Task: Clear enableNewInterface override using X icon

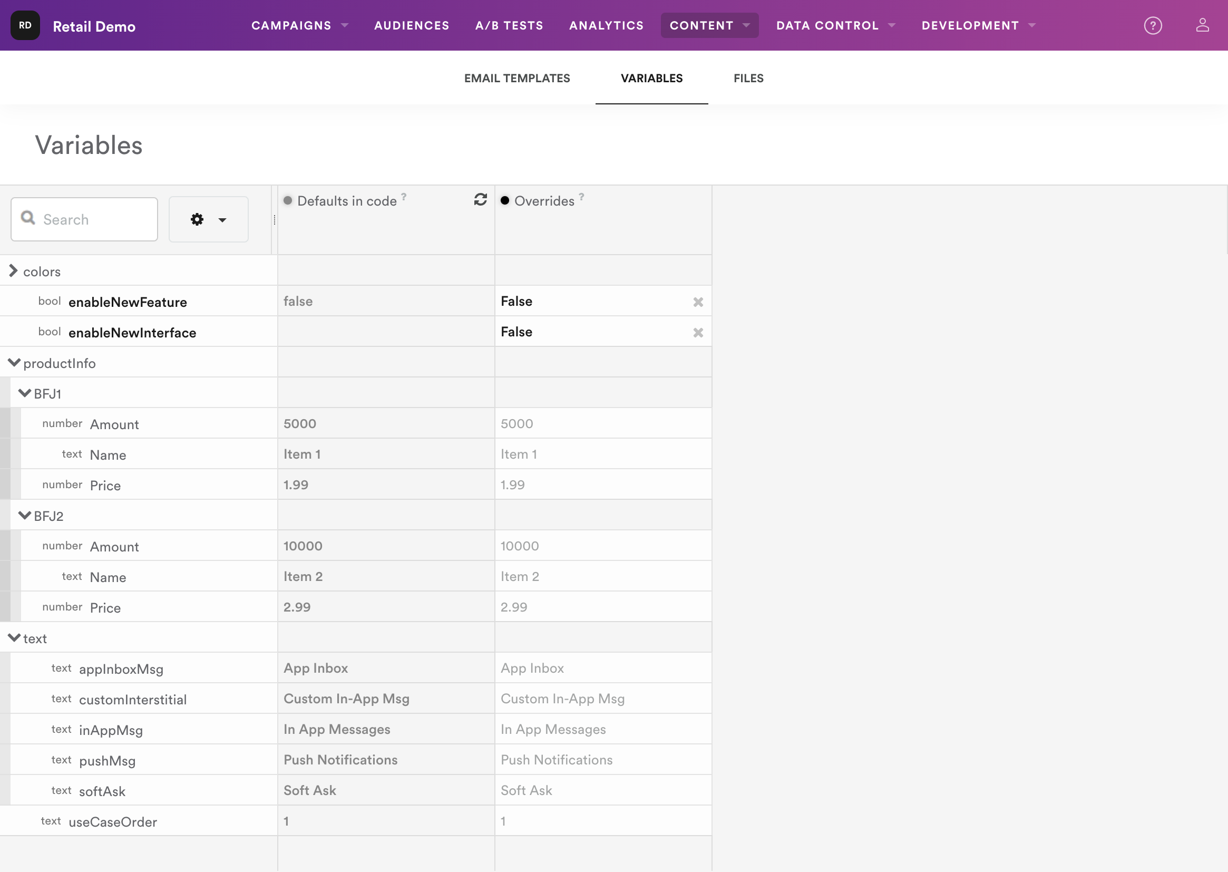Action: point(698,332)
